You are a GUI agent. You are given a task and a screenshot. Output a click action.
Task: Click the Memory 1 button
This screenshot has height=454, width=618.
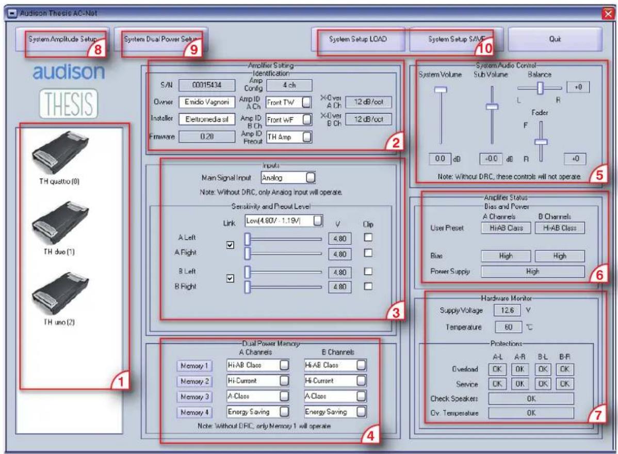[x=194, y=366]
